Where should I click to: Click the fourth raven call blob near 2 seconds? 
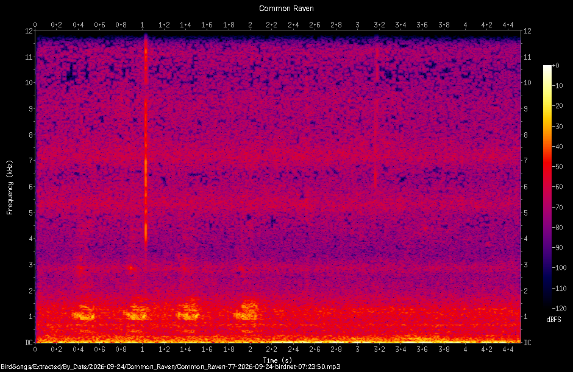247,311
